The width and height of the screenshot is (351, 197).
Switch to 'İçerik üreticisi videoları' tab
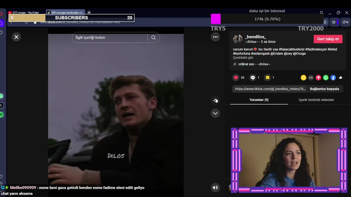click(316, 100)
